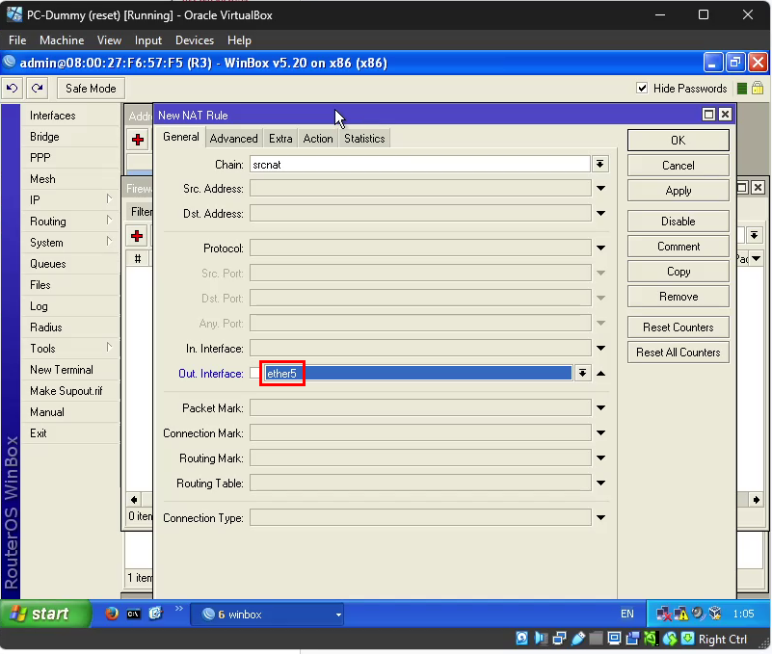Click the Remove button

click(678, 297)
